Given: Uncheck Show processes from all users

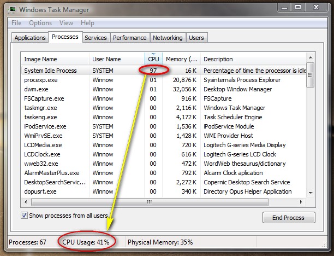Looking at the screenshot, I should click(x=24, y=215).
